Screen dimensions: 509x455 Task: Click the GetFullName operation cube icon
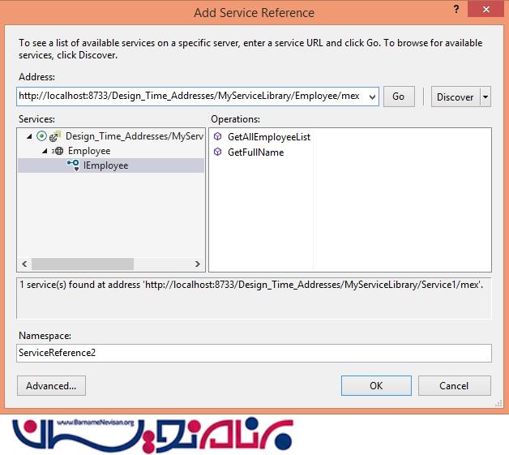[x=217, y=152]
